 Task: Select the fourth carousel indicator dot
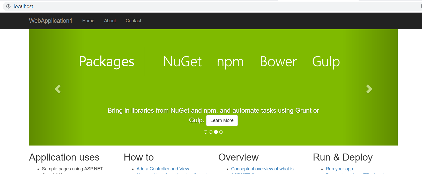(221, 132)
